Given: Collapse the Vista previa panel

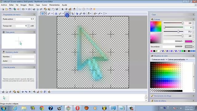Looking at the screenshot, I should 34,32.
